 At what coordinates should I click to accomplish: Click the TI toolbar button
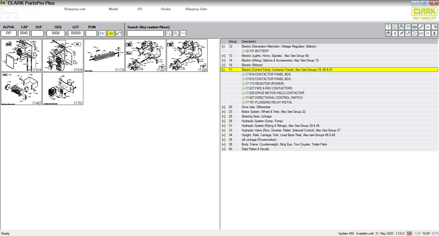pyautogui.click(x=428, y=33)
